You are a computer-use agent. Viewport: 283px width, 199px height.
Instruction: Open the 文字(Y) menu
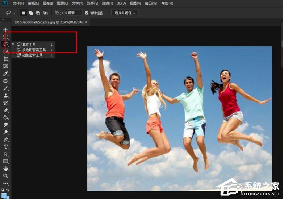coord(77,3)
